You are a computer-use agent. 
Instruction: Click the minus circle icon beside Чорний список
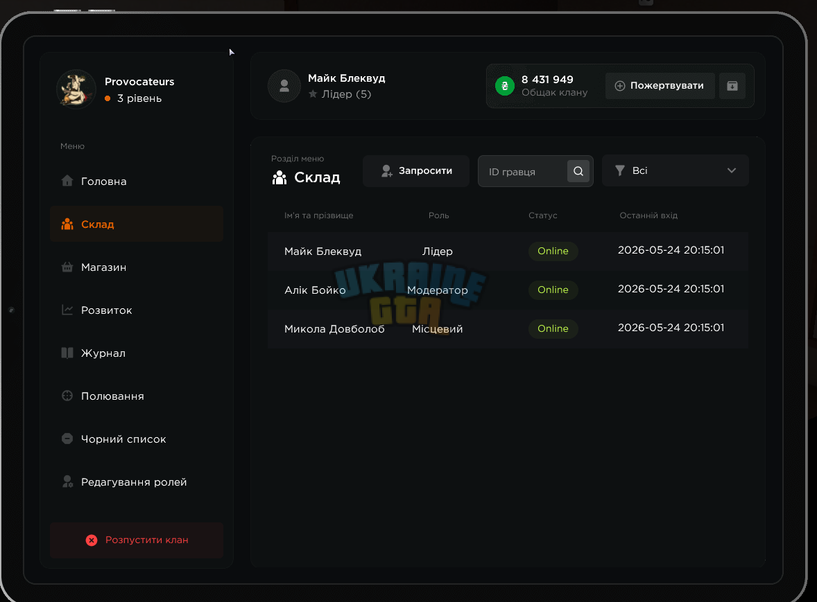click(x=67, y=439)
